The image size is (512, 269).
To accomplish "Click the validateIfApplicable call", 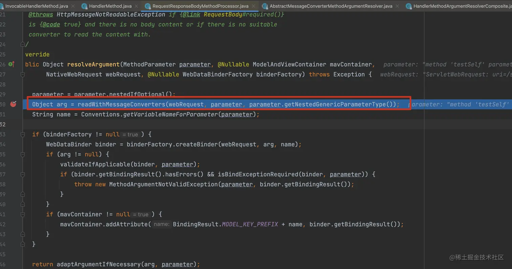I will [x=95, y=164].
